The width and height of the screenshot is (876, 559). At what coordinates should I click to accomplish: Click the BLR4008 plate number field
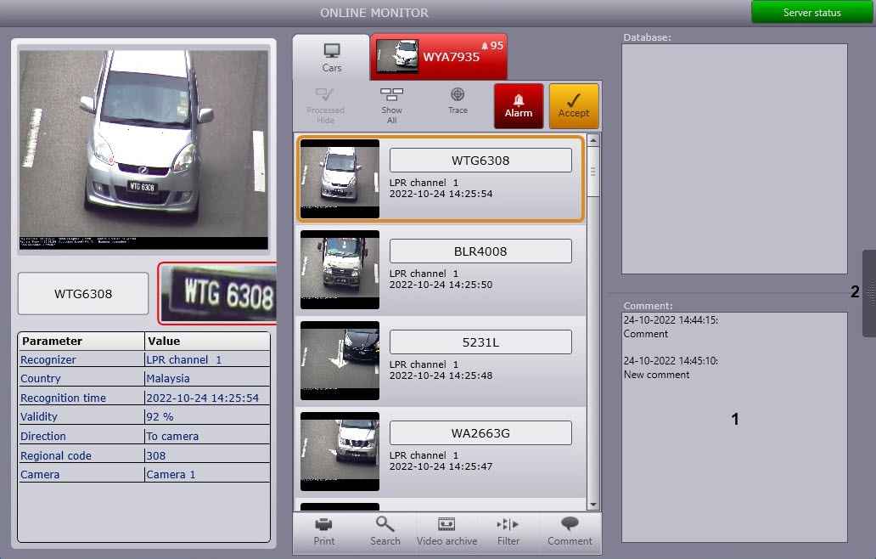(480, 251)
